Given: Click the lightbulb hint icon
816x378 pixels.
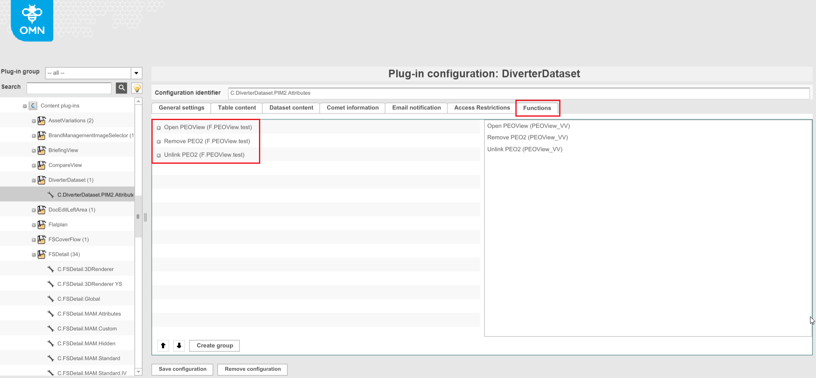Looking at the screenshot, I should pyautogui.click(x=137, y=88).
